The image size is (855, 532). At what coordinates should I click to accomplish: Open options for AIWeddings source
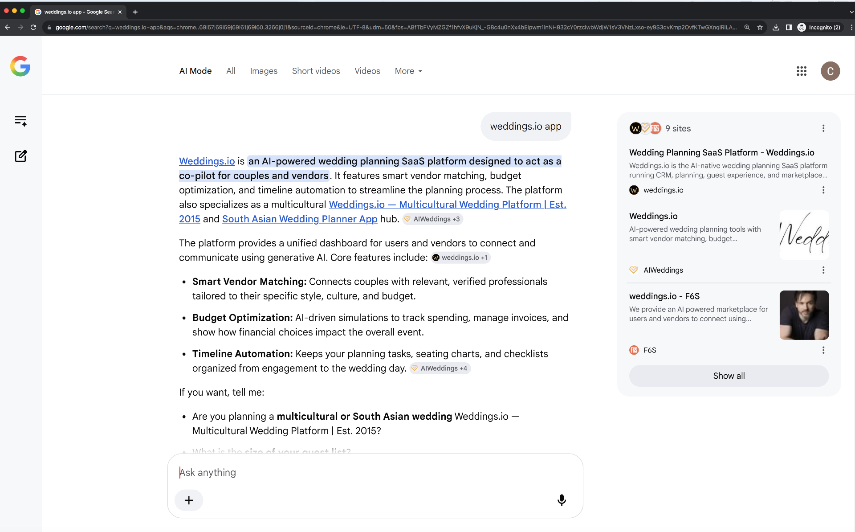[x=823, y=270]
